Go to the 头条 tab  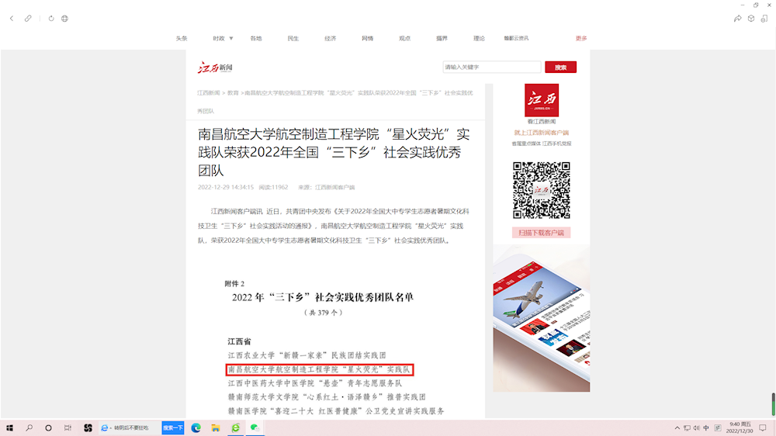click(x=182, y=38)
